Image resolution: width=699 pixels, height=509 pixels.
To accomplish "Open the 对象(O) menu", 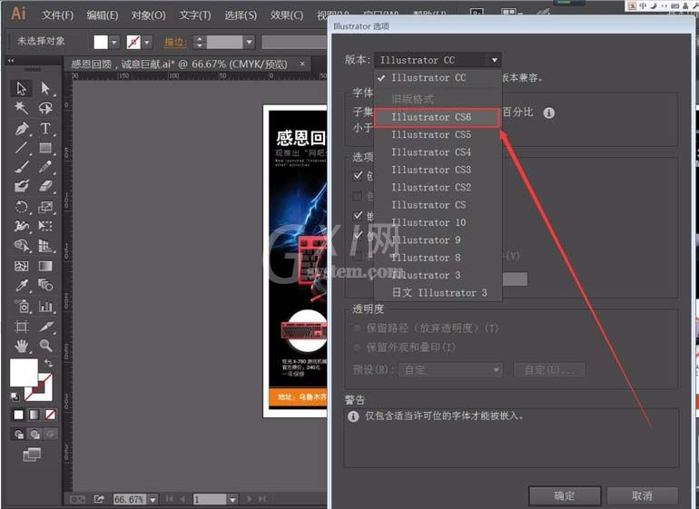I will click(x=148, y=15).
